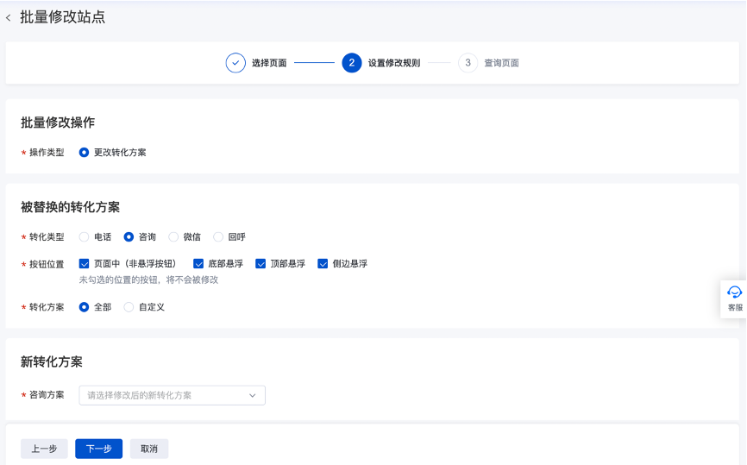Select the 微信 conversion type radio

[173, 236]
